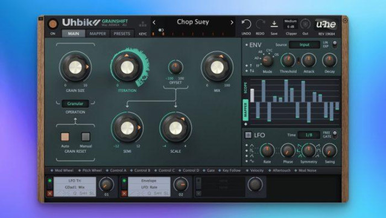Toggle the plugin ON power button
Viewport: 386px width, 218px height.
point(52,24)
